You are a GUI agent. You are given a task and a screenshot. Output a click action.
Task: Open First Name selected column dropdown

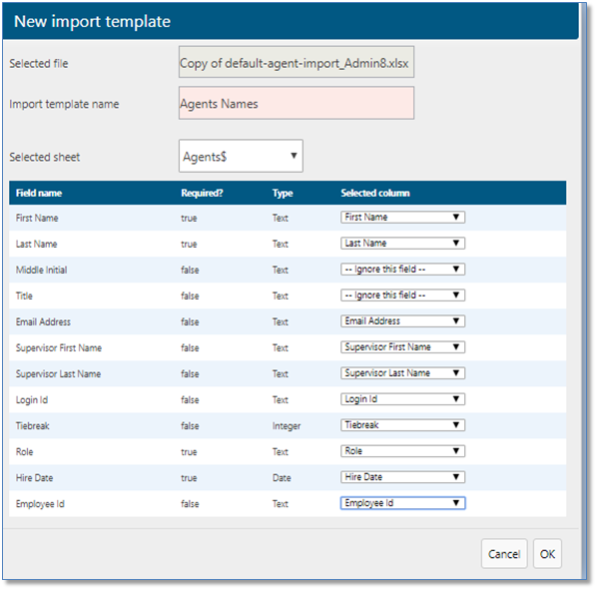tap(402, 218)
